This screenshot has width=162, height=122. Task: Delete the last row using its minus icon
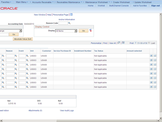[x=155, y=87]
